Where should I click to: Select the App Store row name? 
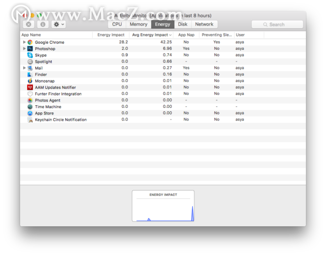point(44,113)
